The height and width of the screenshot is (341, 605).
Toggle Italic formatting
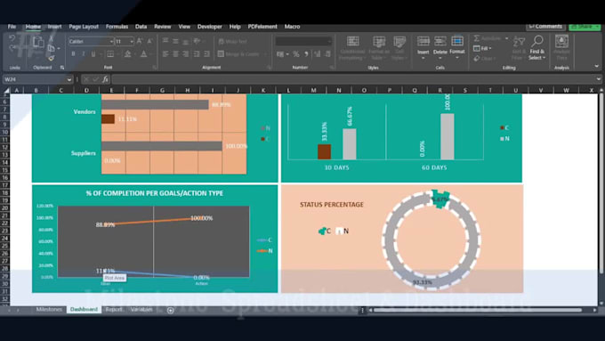(83, 54)
